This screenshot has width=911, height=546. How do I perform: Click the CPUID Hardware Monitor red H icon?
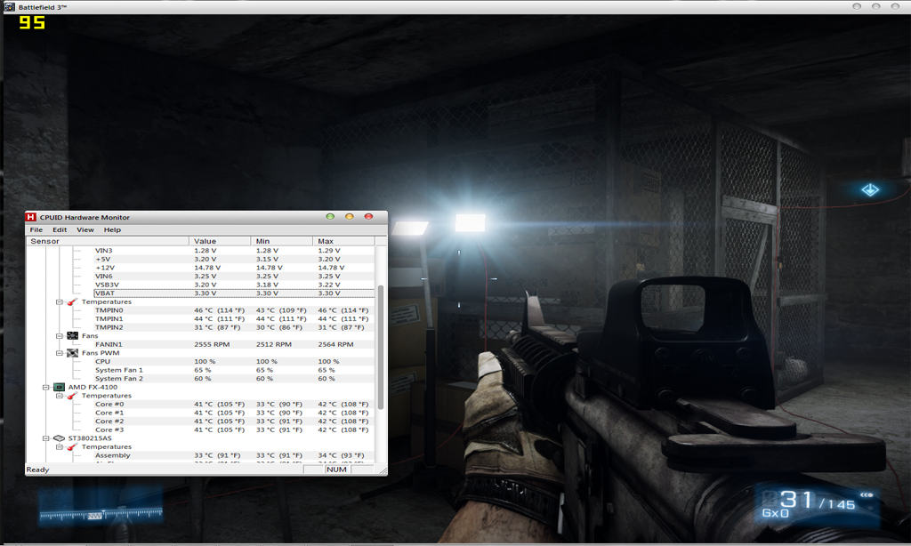point(31,217)
